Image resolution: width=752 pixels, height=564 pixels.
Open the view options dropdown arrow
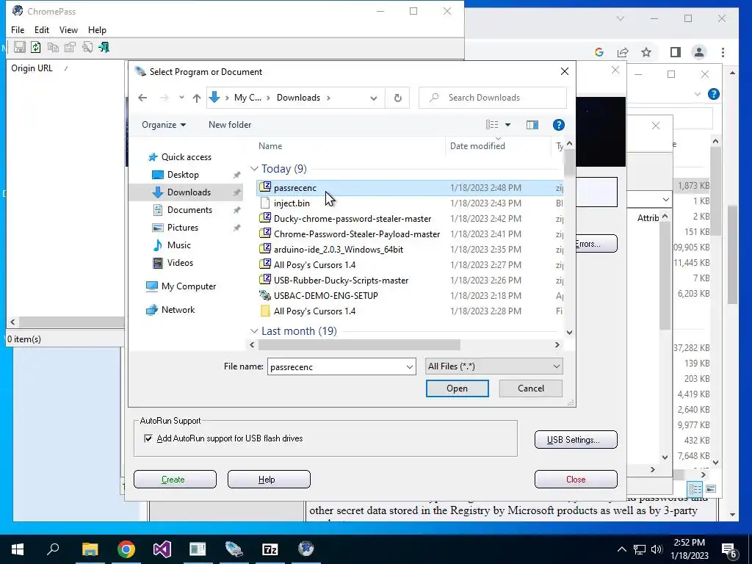coord(508,125)
